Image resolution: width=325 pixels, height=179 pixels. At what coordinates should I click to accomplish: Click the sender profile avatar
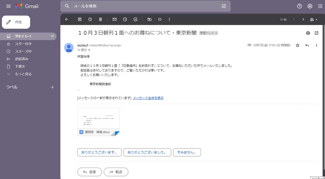[69, 47]
